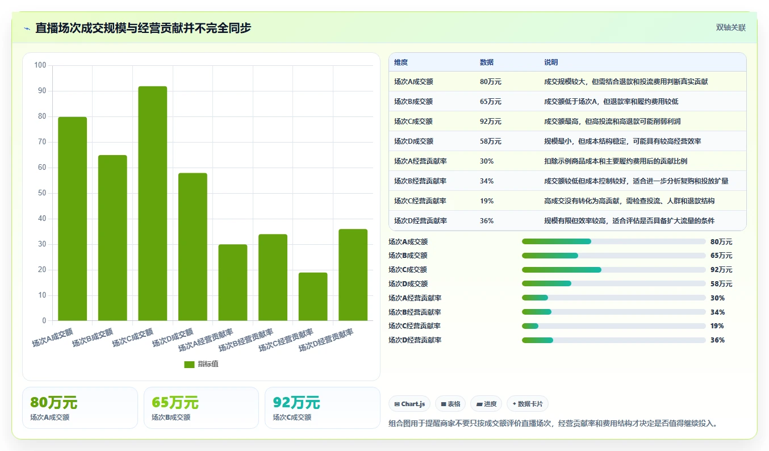Select the 表格 tag chip
The image size is (769, 451).
point(450,404)
